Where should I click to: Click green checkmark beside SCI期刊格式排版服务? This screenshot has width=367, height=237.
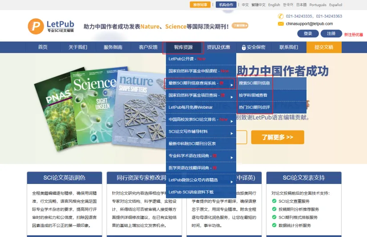point(274,217)
